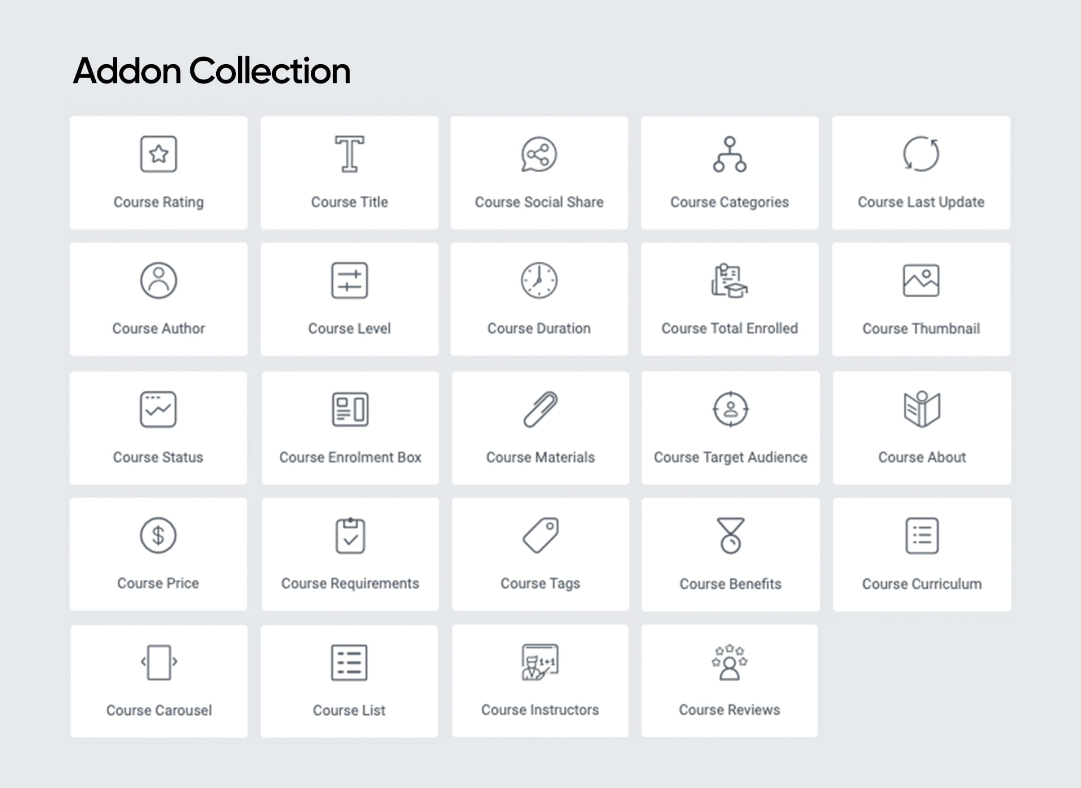Click the Course Enrolment Box label

[x=350, y=457]
